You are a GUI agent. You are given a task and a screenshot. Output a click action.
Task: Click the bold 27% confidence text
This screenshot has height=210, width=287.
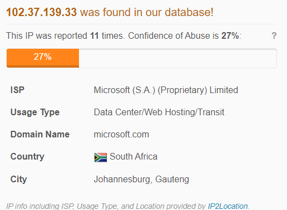coord(230,35)
